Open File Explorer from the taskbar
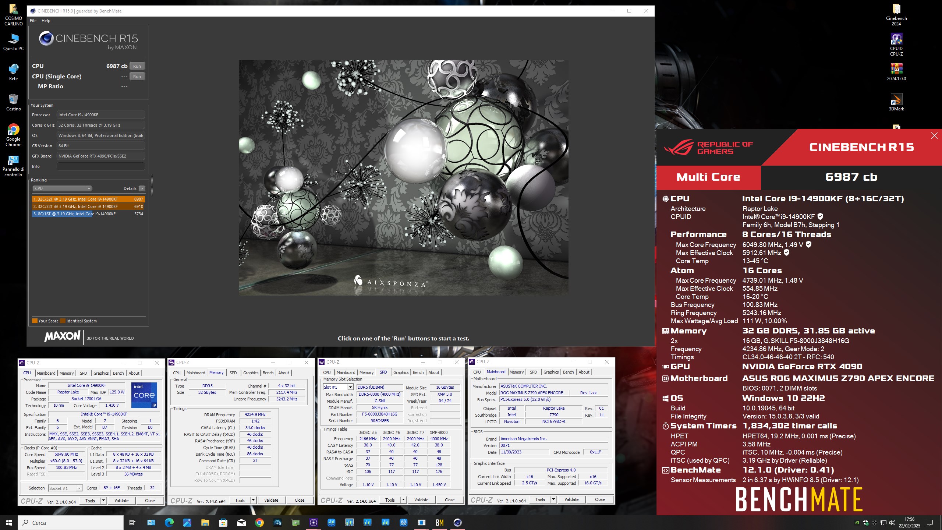The height and width of the screenshot is (530, 942). tap(205, 523)
